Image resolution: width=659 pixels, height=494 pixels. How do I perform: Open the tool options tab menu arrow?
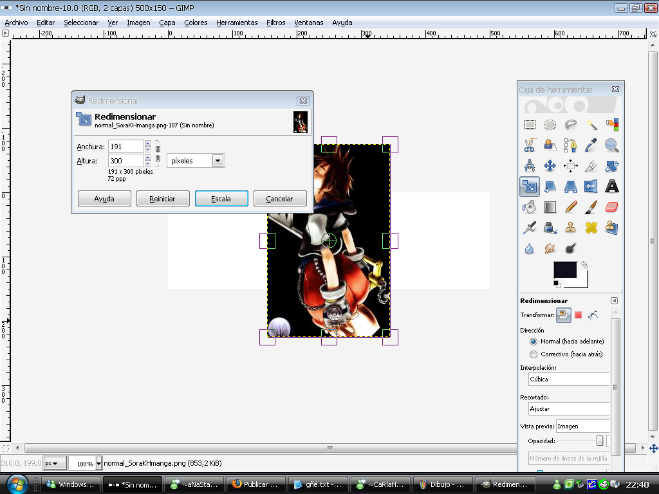pyautogui.click(x=614, y=301)
